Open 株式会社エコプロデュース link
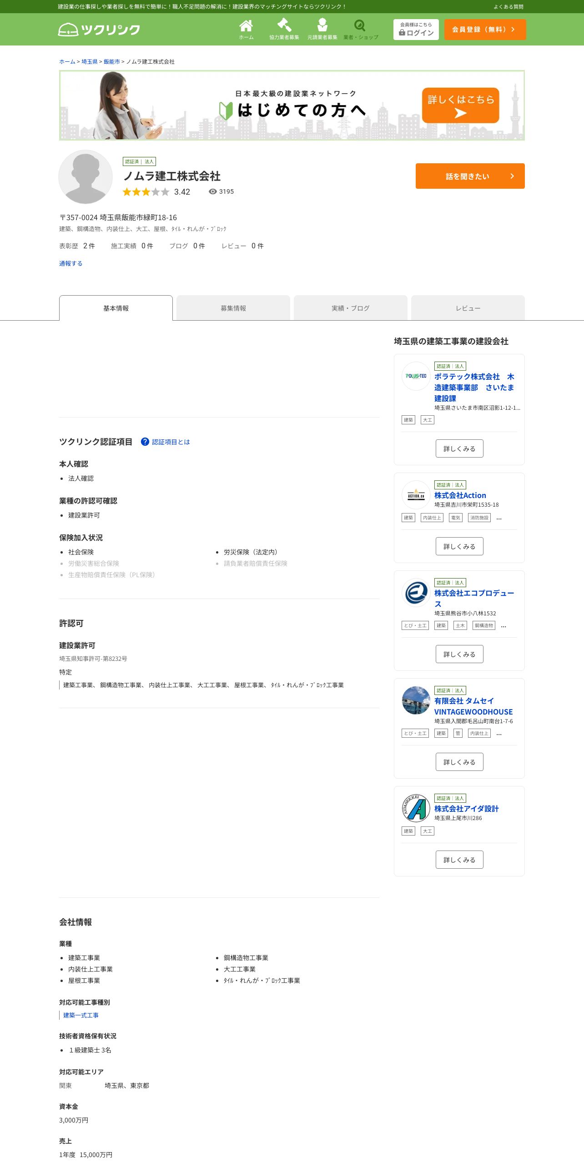The image size is (584, 1168). point(474,599)
